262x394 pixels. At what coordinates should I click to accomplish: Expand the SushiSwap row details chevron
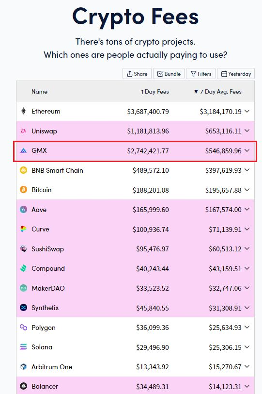[247, 248]
